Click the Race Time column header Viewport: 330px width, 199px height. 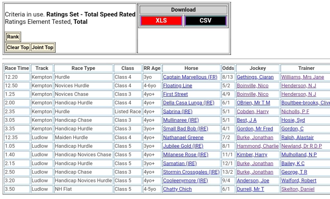click(x=17, y=68)
